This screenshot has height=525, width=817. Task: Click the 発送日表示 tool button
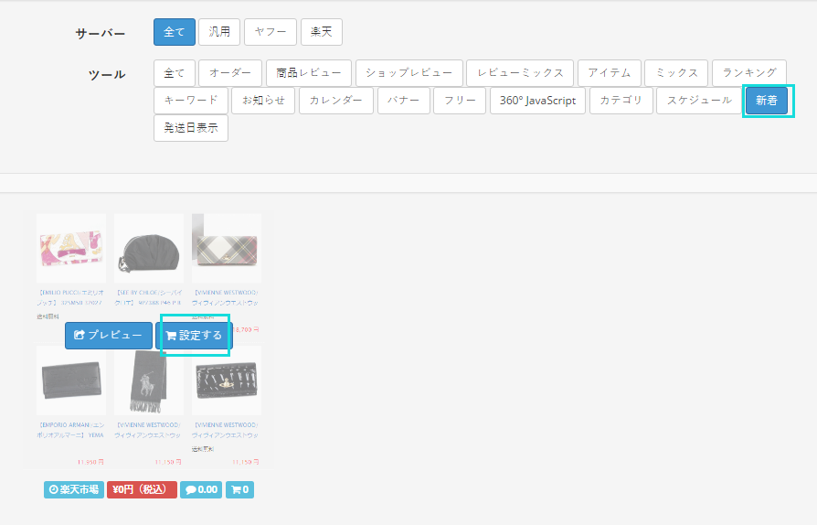[191, 128]
